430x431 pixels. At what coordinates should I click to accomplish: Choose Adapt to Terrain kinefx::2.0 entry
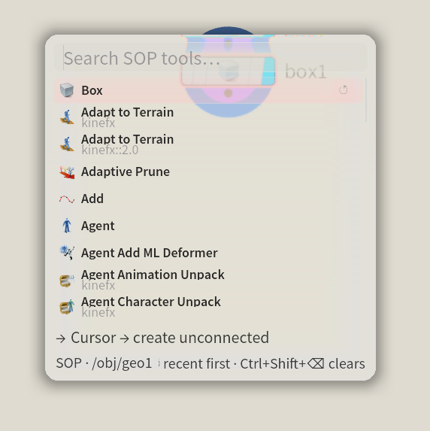208,144
